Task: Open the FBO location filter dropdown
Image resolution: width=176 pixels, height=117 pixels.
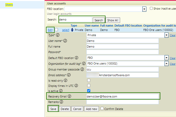Action: (x=144, y=9)
